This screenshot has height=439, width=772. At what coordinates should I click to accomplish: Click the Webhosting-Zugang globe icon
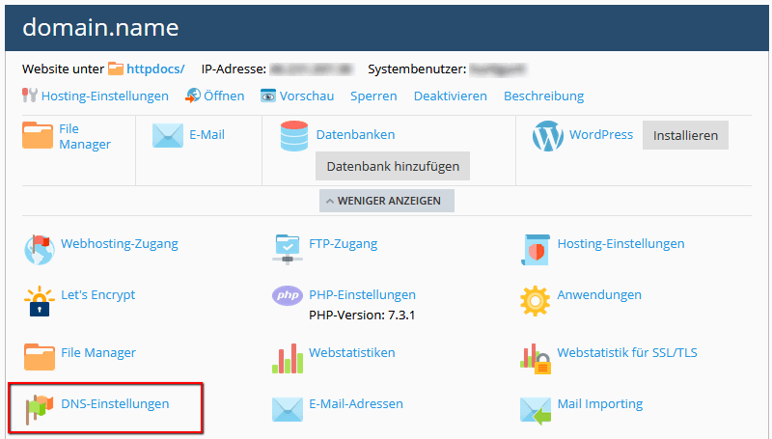click(x=40, y=248)
